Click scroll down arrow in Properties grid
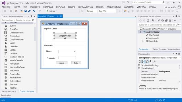This screenshot has width=182, height=102. [x=179, y=82]
